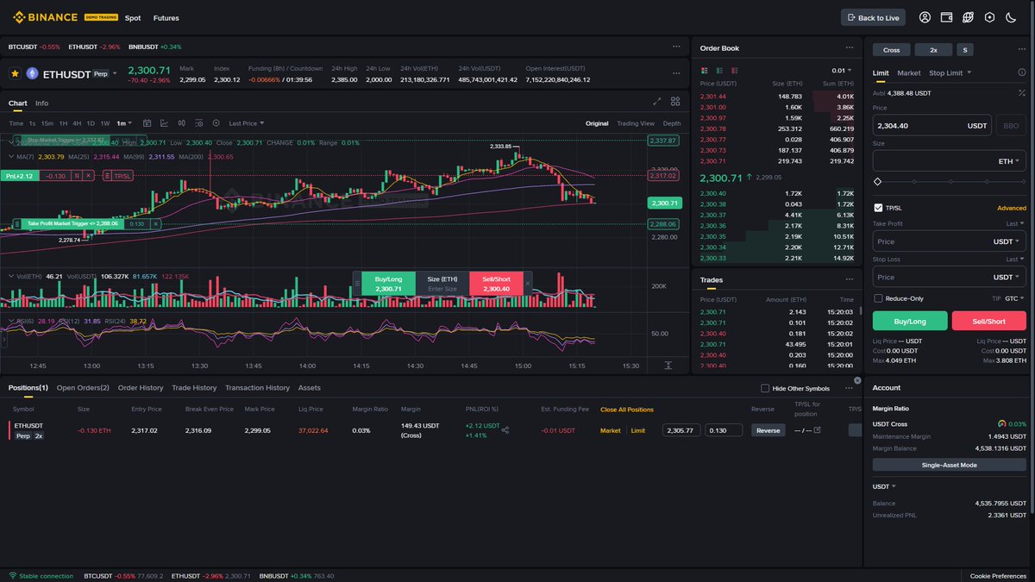Click the order size percentage slider handle
The height and width of the screenshot is (582, 1035).
pyautogui.click(x=877, y=181)
